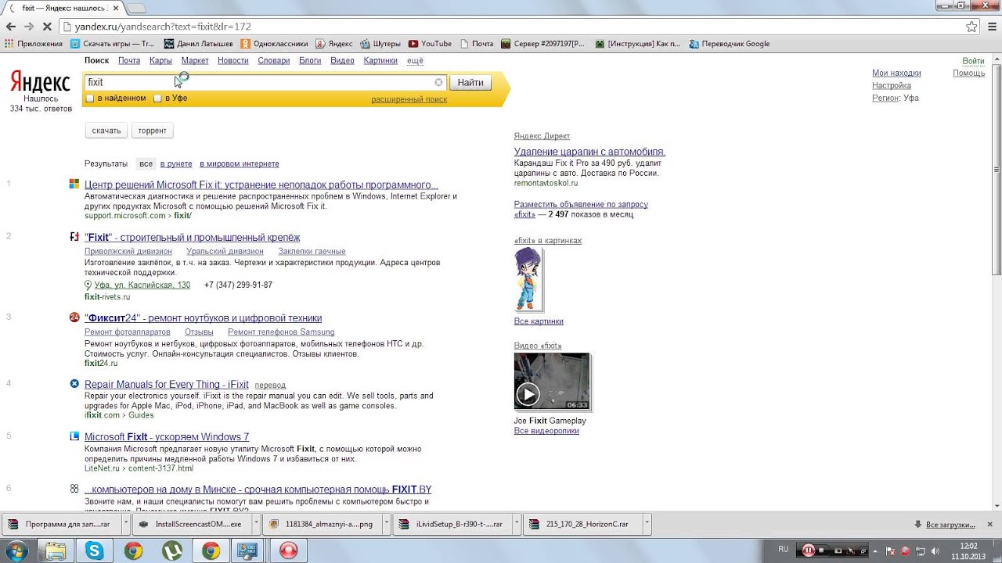
Task: Switch the RU language indicator
Action: [784, 550]
